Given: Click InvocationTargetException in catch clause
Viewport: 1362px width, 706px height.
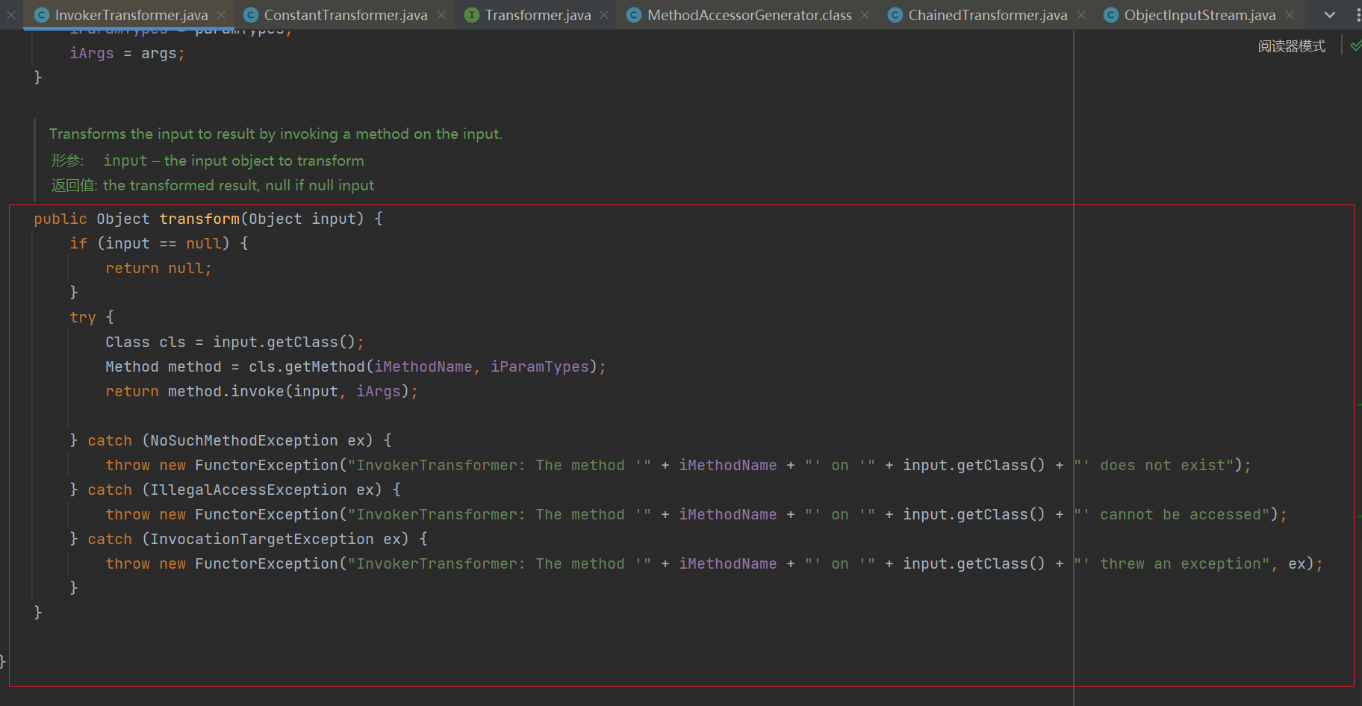Looking at the screenshot, I should coord(262,539).
